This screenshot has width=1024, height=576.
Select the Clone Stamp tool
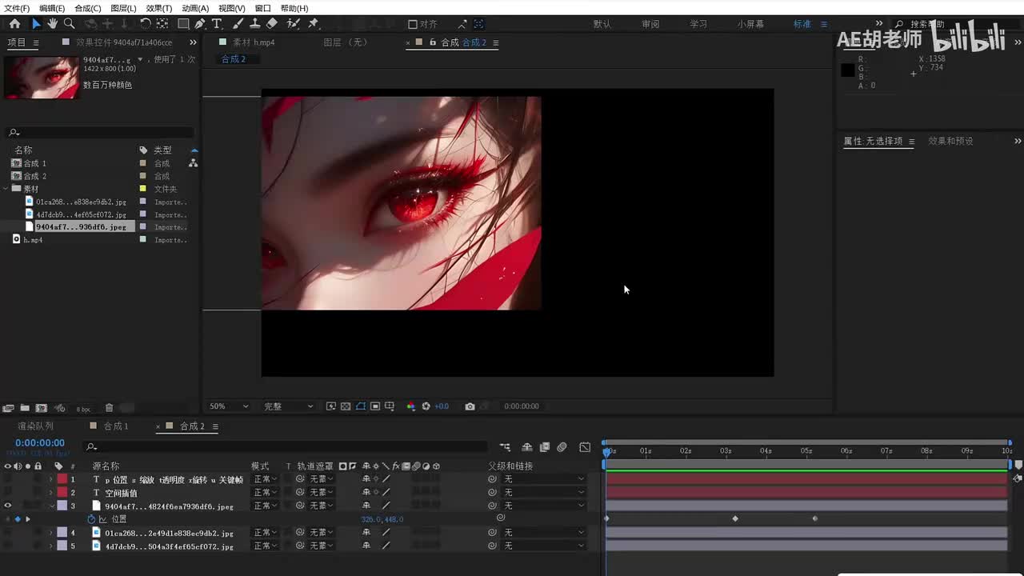pyautogui.click(x=255, y=24)
